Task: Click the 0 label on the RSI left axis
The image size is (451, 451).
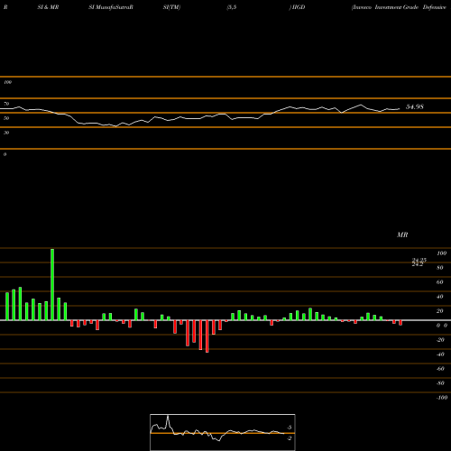Action: tap(5, 154)
